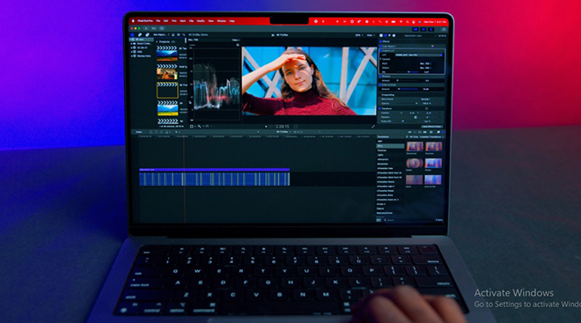Screen dimensions: 581x323
Task: Select the Directional blur transition thumbnail
Action: pyautogui.click(x=415, y=146)
